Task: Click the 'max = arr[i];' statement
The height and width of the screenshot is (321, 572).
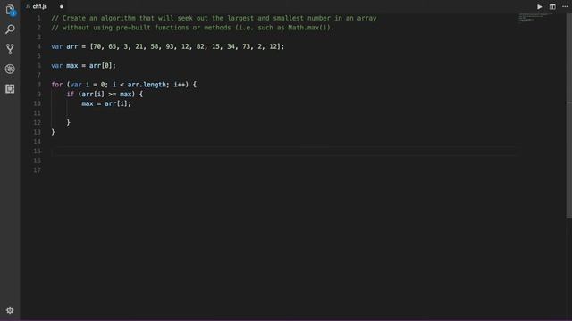Action: [106, 103]
